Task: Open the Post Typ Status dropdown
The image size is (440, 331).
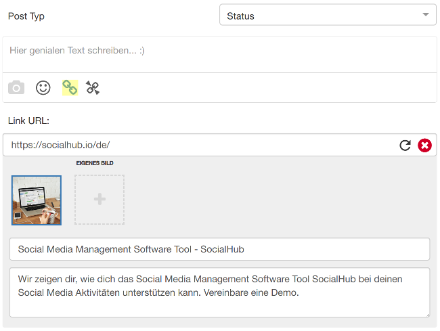Action: pos(328,15)
